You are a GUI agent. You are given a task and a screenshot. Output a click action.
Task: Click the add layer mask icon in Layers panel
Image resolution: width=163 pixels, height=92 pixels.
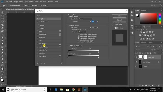146,86
